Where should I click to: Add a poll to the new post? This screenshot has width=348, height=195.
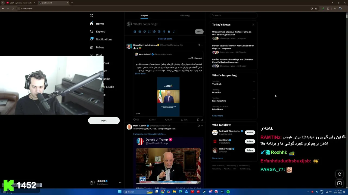(x=149, y=32)
